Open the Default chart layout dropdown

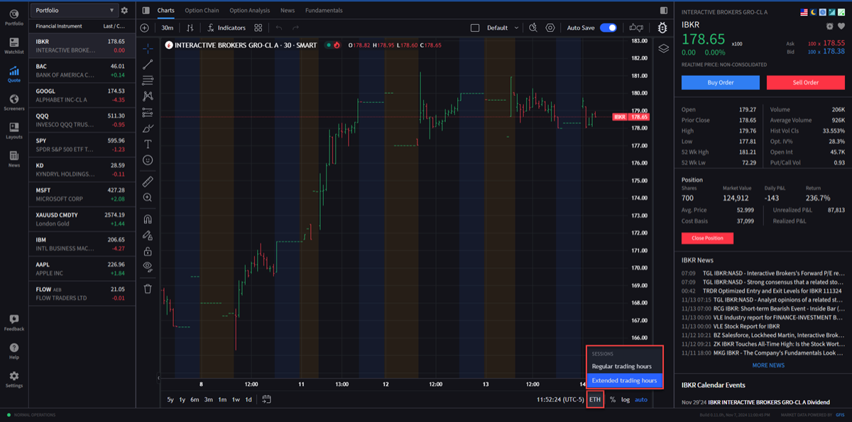503,28
